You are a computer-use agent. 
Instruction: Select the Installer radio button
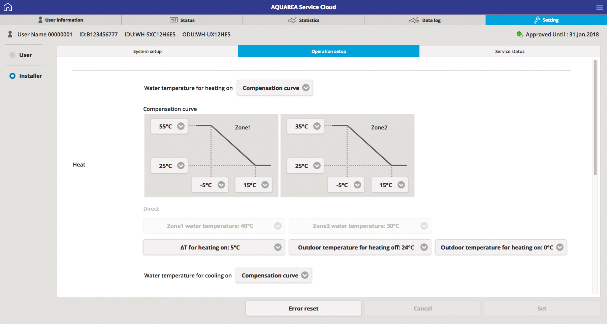click(x=12, y=76)
